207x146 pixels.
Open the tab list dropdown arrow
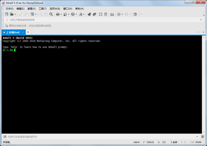pos(203,32)
